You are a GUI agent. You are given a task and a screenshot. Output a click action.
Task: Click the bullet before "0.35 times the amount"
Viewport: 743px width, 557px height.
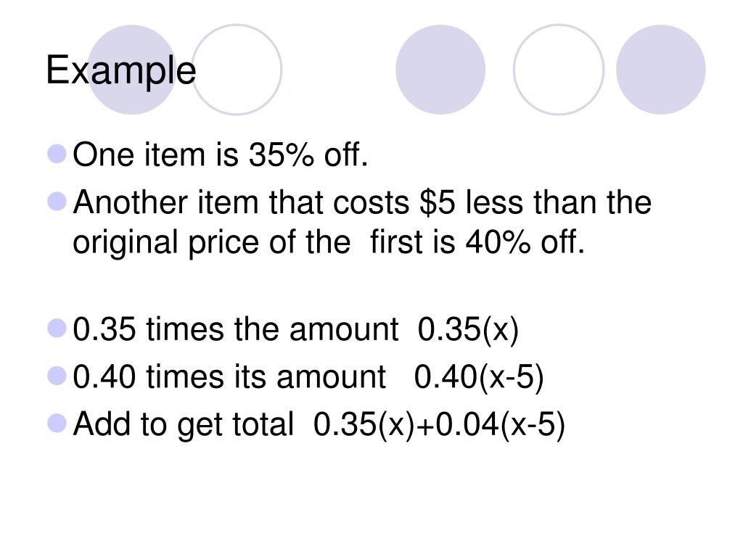coord(57,329)
